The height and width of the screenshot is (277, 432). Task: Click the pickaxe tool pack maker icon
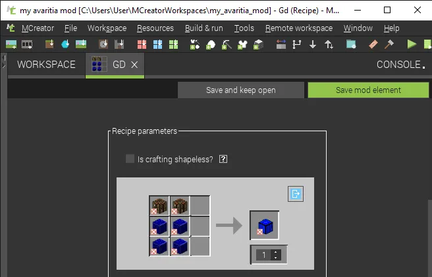(x=227, y=44)
